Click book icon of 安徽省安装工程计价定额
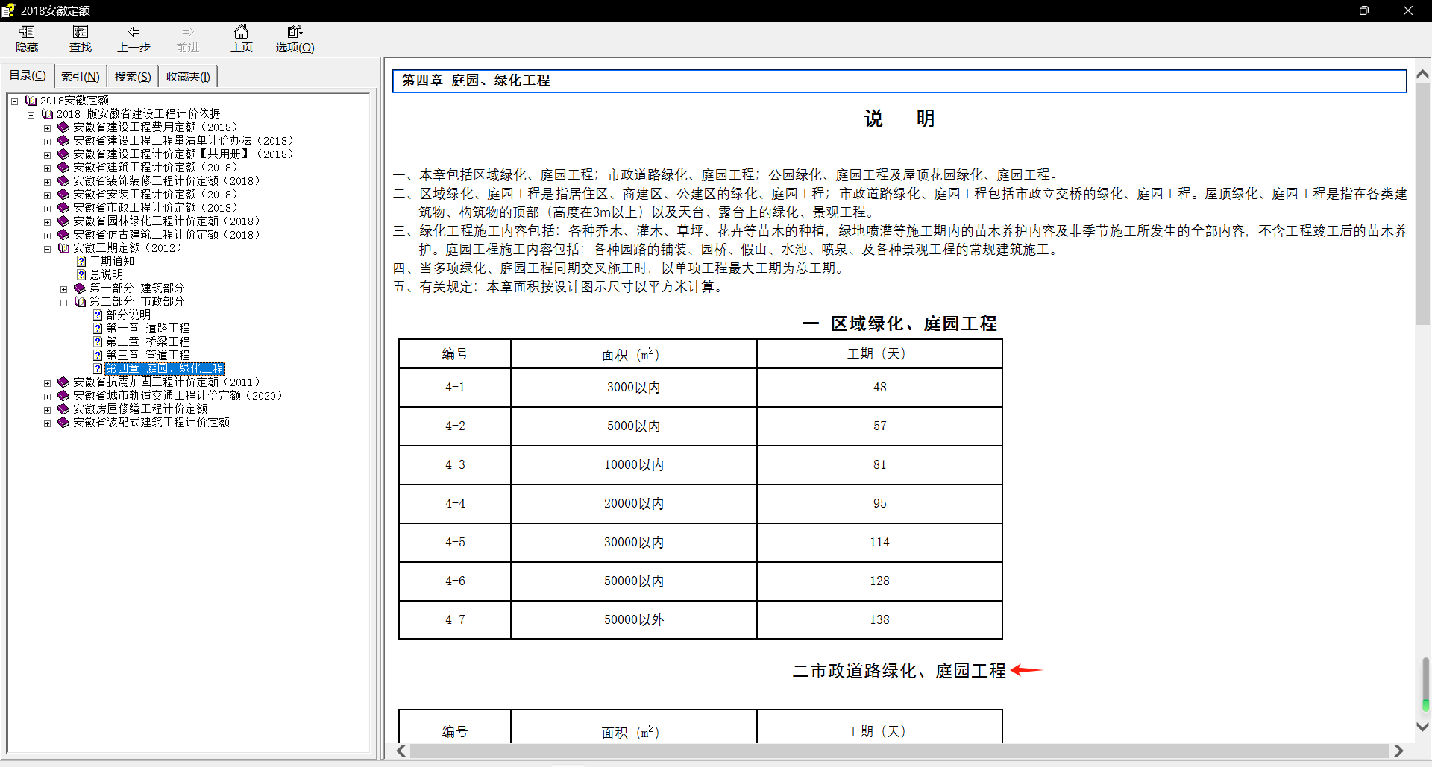 coord(63,195)
